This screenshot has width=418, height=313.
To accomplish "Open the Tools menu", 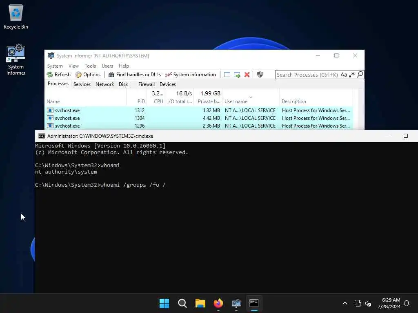I will tap(90, 66).
